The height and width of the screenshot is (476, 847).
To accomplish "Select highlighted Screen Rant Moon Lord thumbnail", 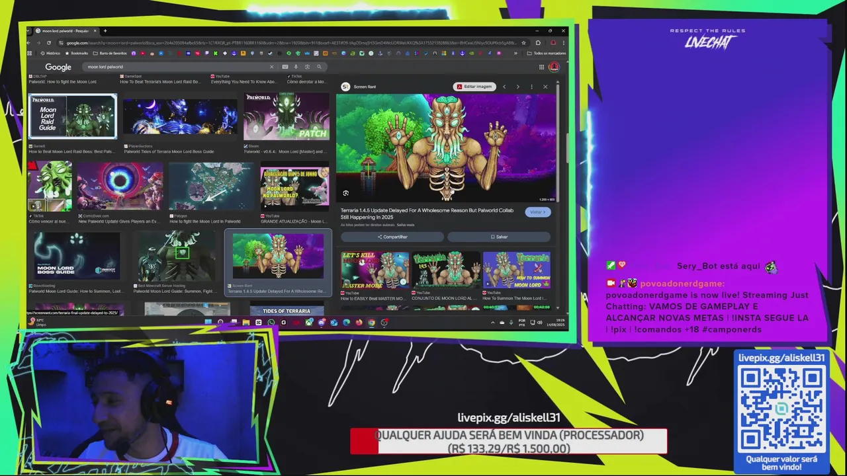I will [x=278, y=256].
